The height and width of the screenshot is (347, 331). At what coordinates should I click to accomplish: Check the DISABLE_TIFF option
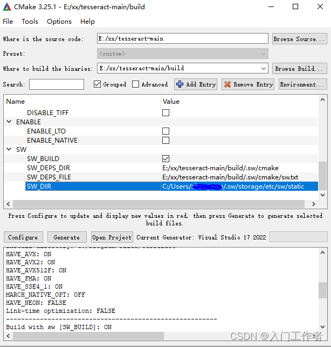(165, 112)
